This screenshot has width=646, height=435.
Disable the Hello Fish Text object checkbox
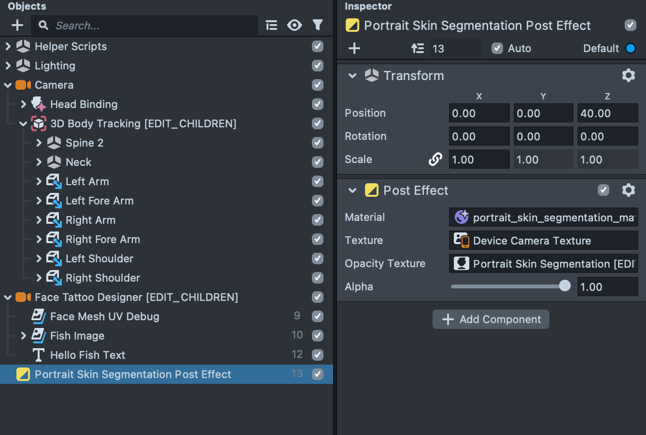(x=317, y=355)
